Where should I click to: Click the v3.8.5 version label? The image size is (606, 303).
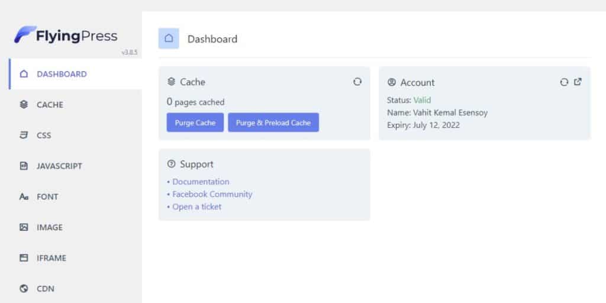[x=130, y=52]
